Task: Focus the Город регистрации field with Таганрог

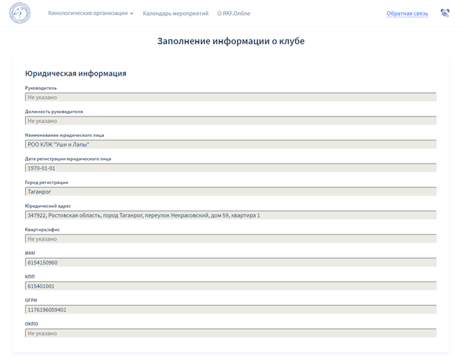Action: [230, 191]
